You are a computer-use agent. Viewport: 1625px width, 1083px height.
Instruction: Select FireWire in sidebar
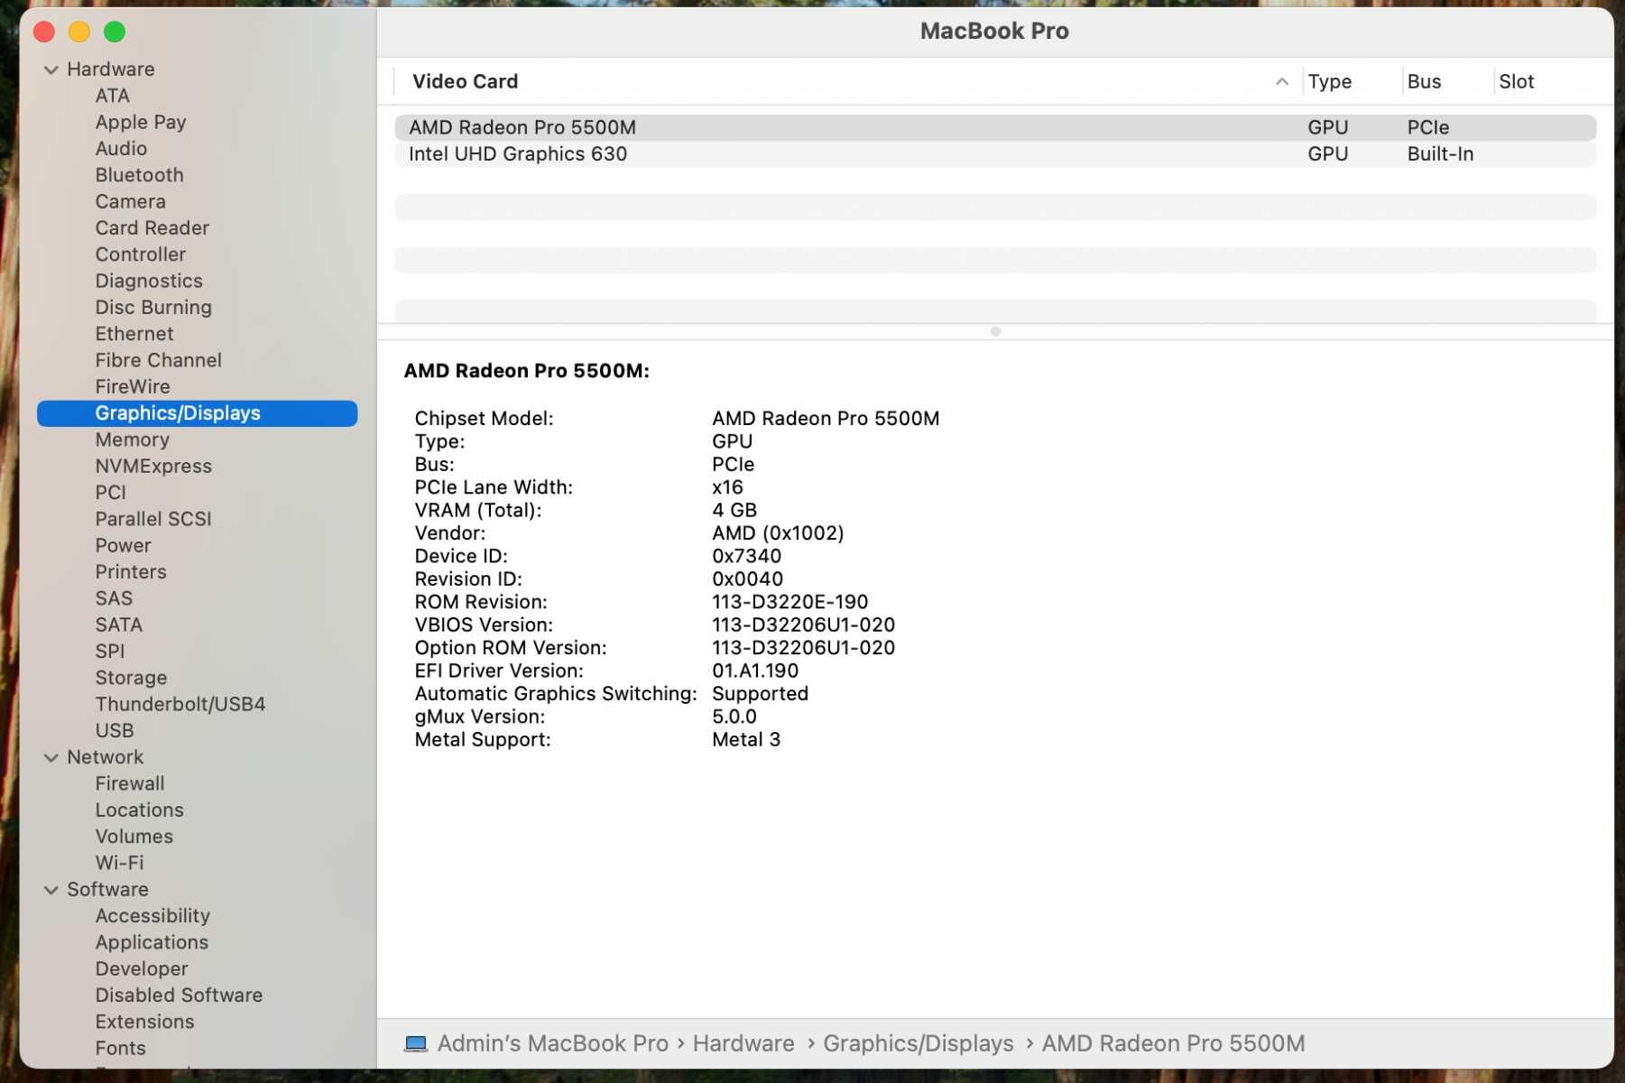pyautogui.click(x=133, y=386)
